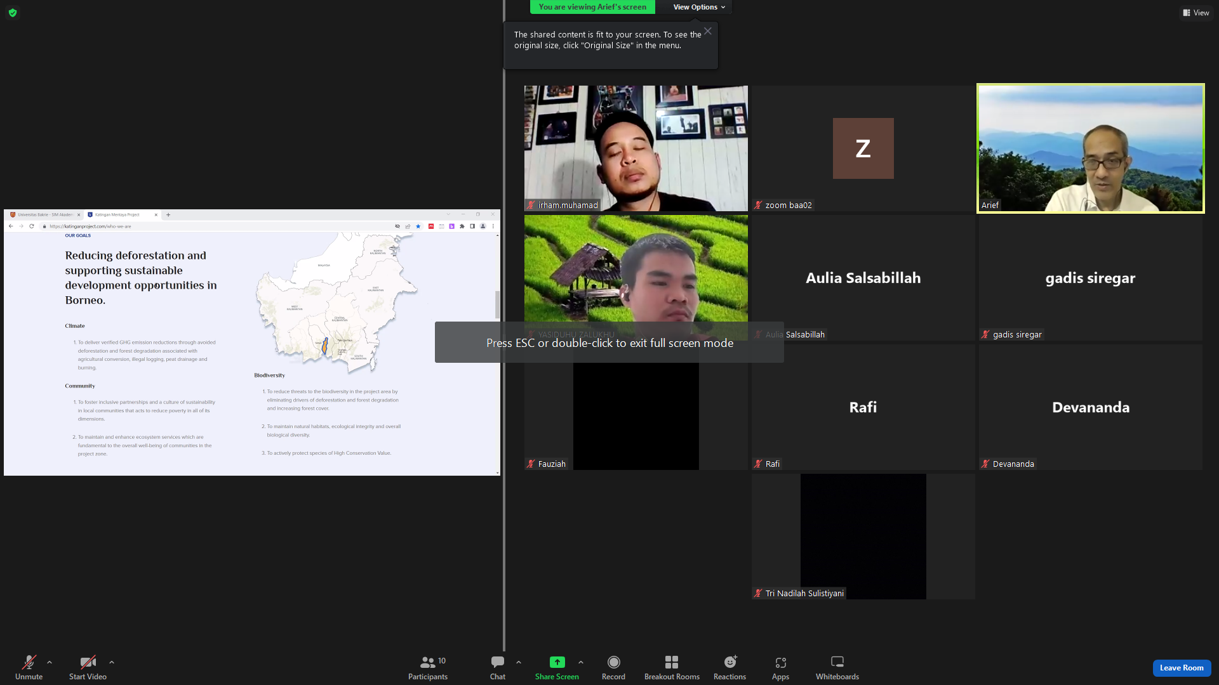1219x685 pixels.
Task: Click the 'OUR GOALS' heading text
Action: [78, 236]
